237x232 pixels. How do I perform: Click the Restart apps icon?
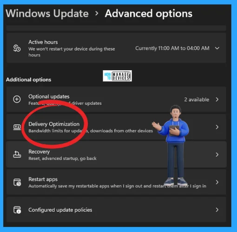(17, 182)
